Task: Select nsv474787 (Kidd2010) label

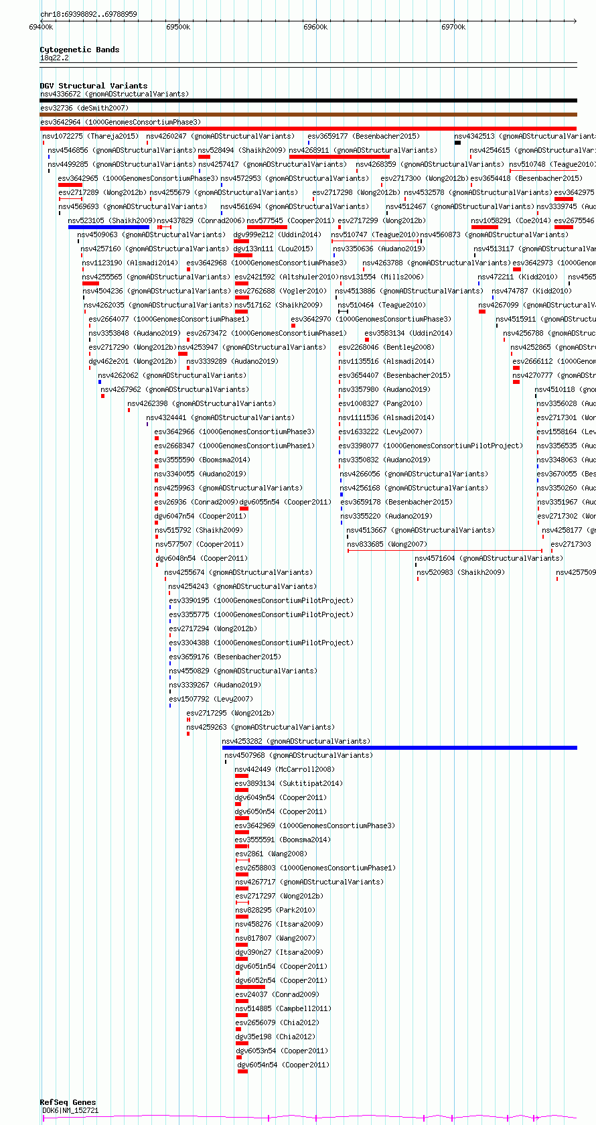Action: (532, 291)
